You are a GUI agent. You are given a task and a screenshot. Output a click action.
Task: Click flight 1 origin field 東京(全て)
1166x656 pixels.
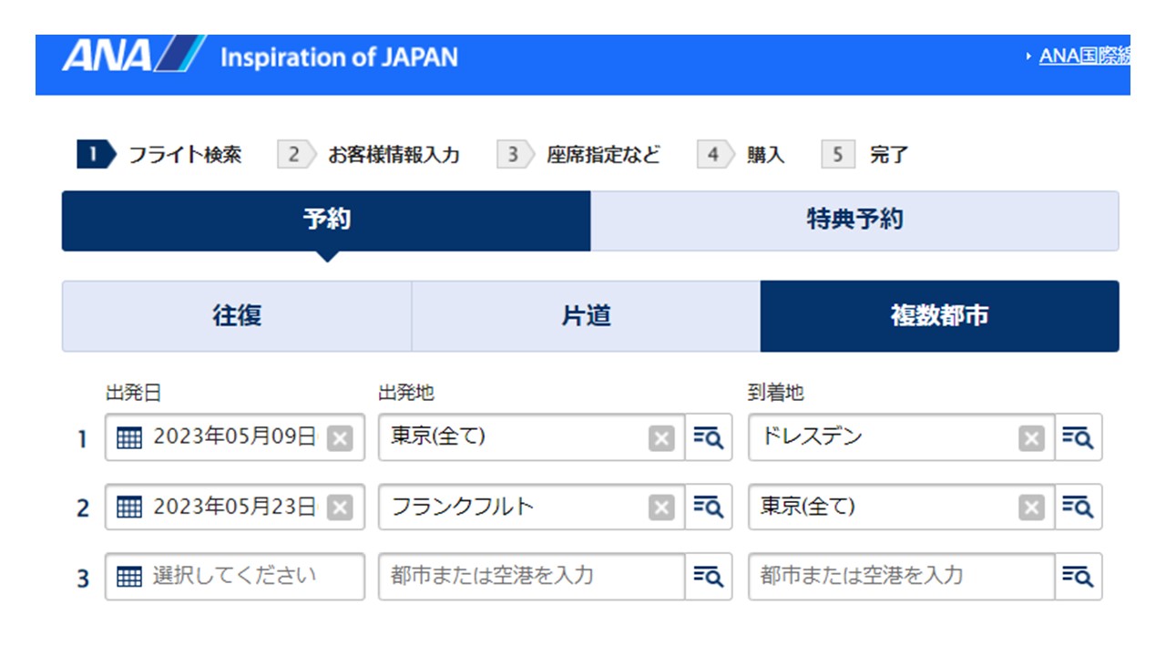[532, 438]
